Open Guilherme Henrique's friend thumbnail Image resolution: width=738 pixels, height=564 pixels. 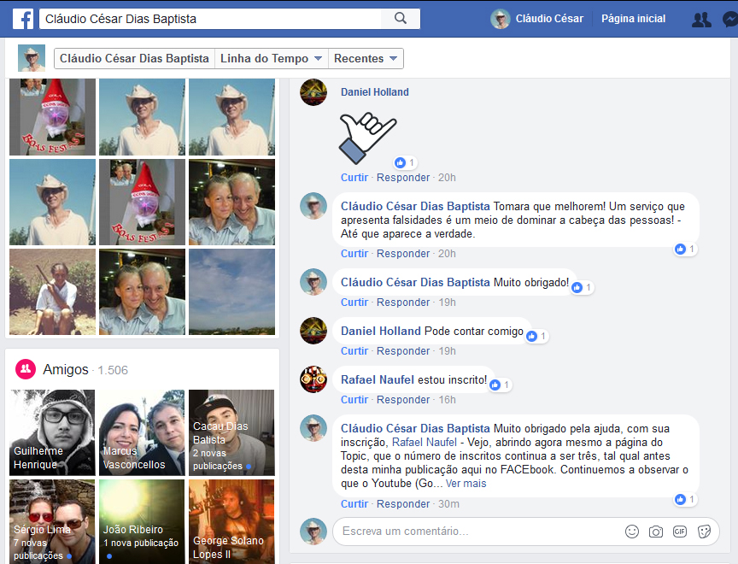52,433
